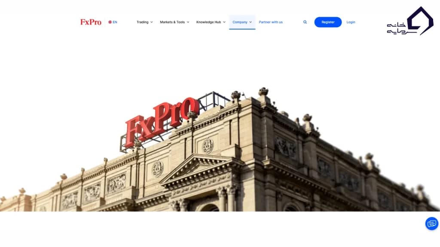Click the FxPro building hero image

(x=220, y=150)
